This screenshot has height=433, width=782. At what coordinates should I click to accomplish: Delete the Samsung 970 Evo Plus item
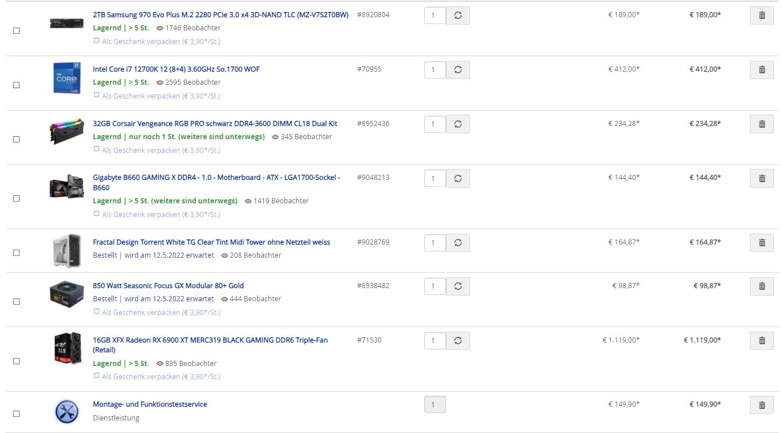pyautogui.click(x=761, y=15)
